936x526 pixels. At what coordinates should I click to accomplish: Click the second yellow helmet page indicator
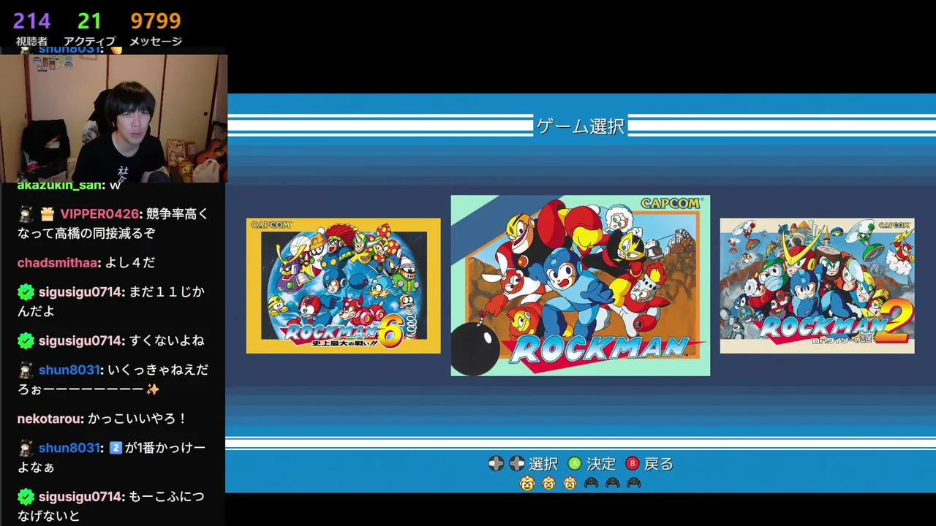point(548,483)
